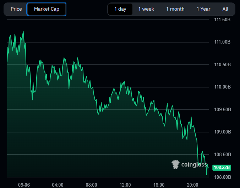Image resolution: width=240 pixels, height=188 pixels.
Task: Click the 20:00 time marker
Action: pos(193,184)
